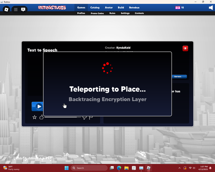Click the Teleporting to Place text
This screenshot has width=215, height=172.
(107, 89)
